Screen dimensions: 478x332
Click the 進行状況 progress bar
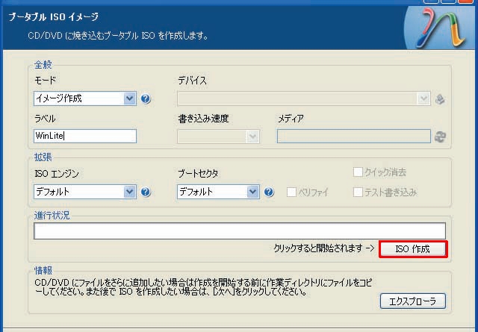pos(240,231)
